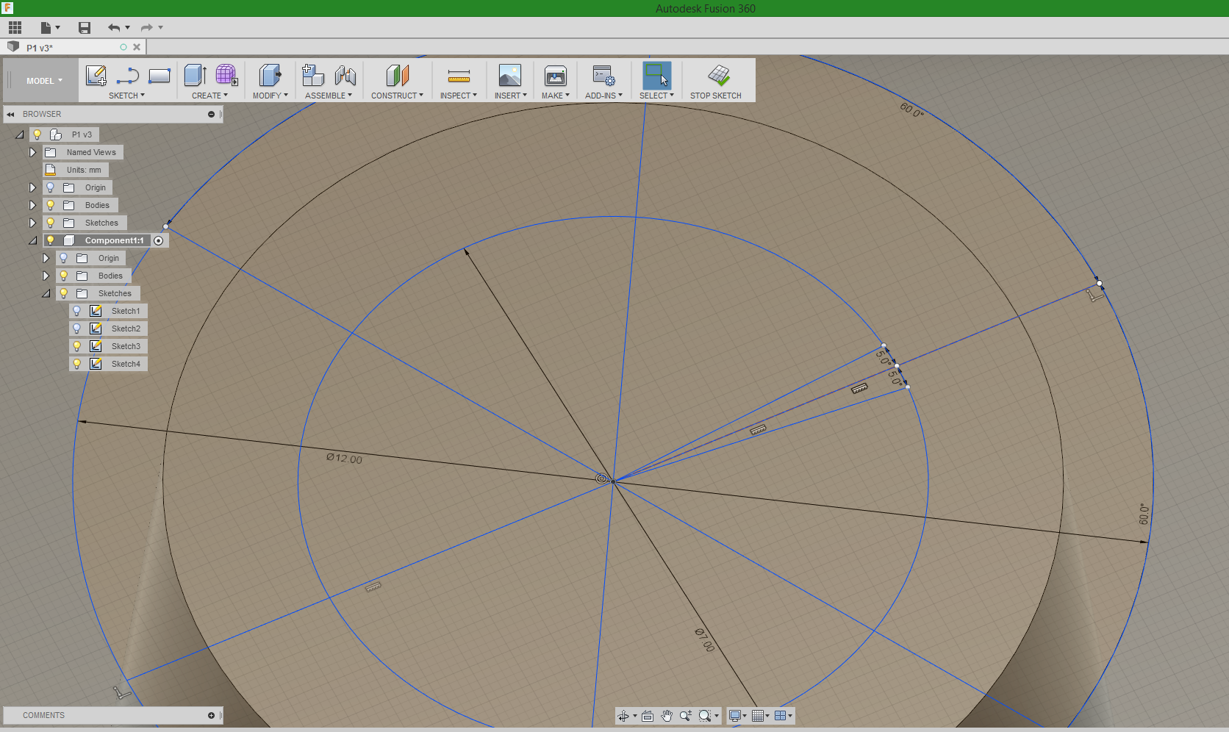Viewport: 1229px width, 732px height.
Task: Click the New Component assemble icon
Action: pyautogui.click(x=313, y=75)
